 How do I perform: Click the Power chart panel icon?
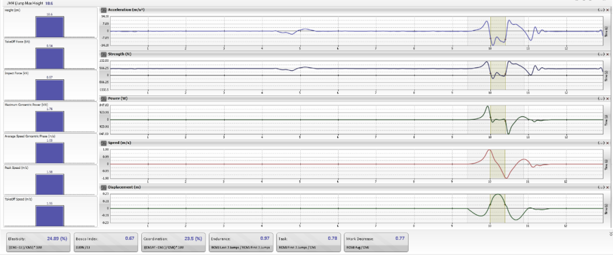(x=103, y=99)
